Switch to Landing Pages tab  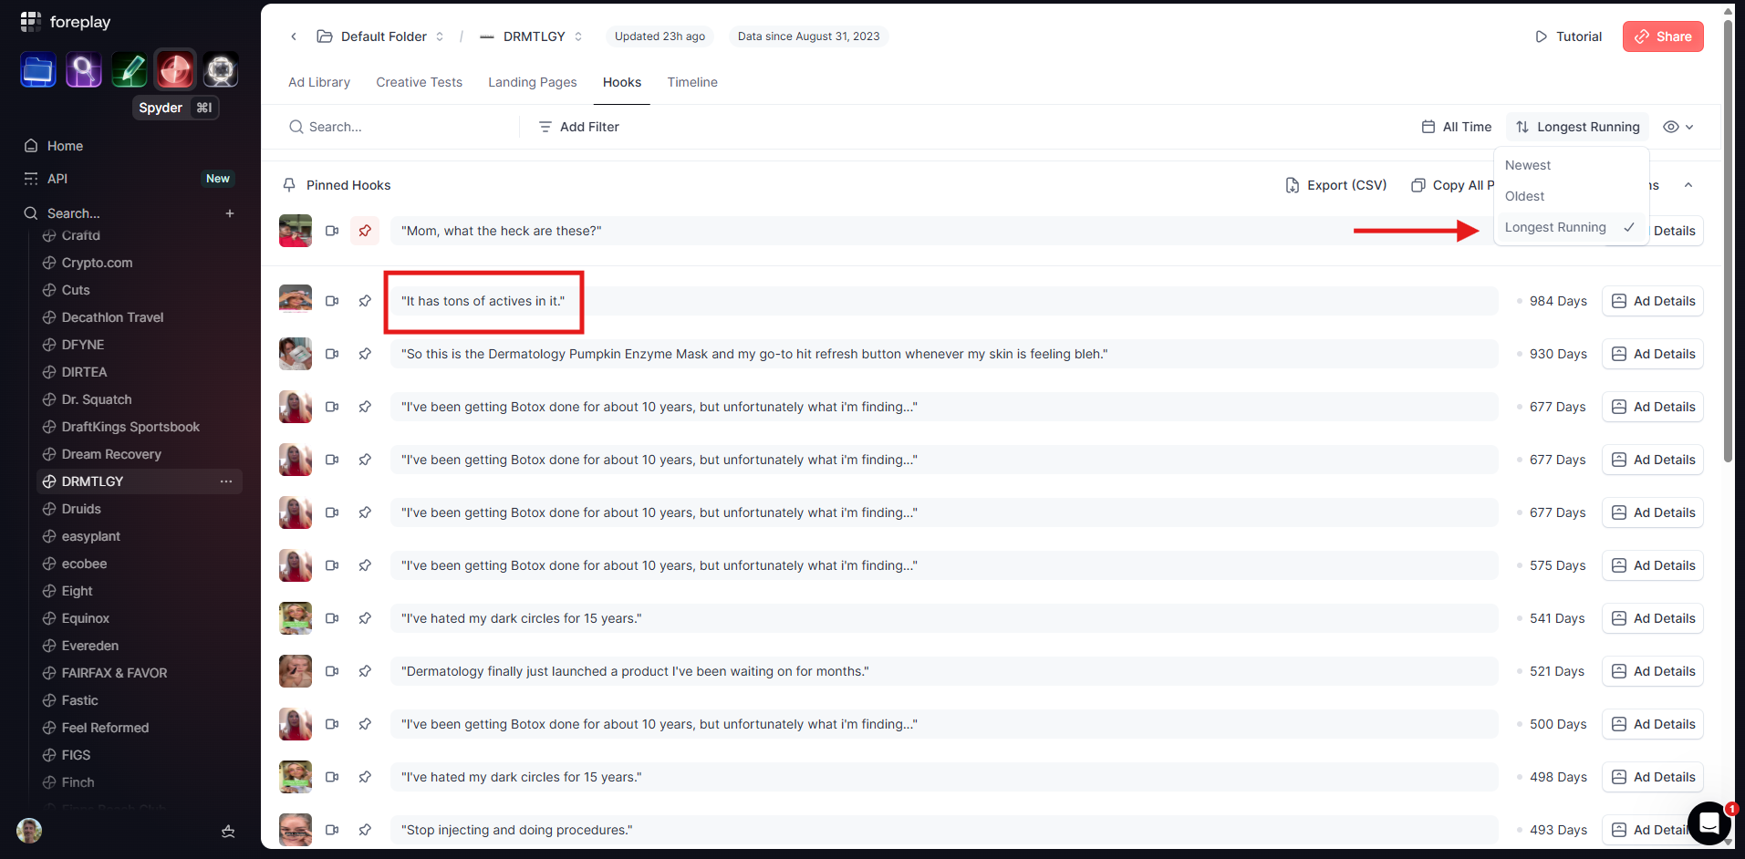[x=533, y=82]
